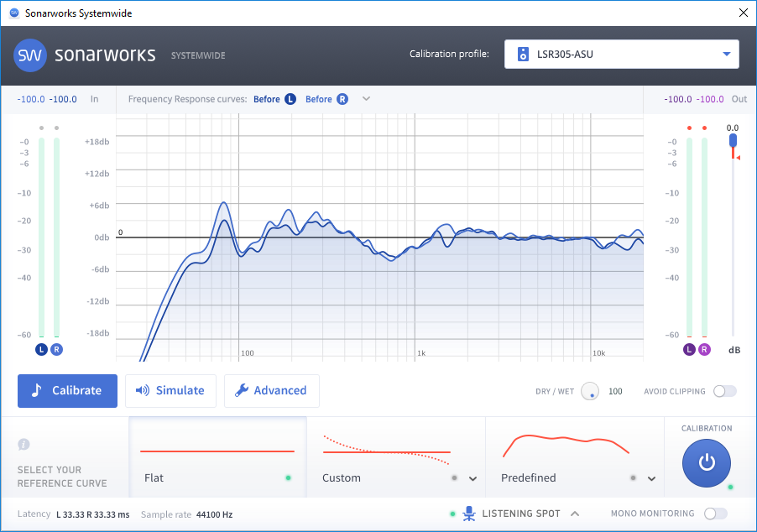Enable the Avoid Clipping switch
Screen dimensions: 757x532
point(725,391)
